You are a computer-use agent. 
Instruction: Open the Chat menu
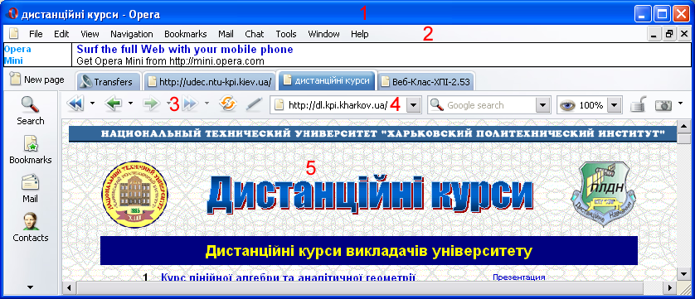255,34
